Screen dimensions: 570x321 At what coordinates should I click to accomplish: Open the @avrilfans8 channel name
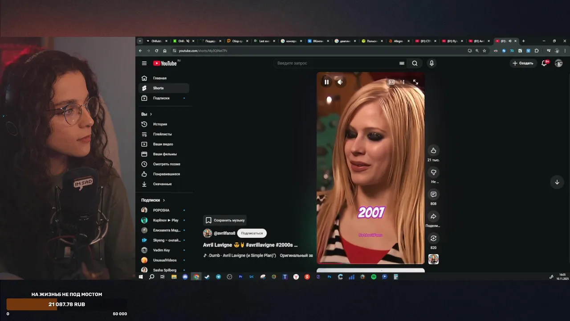pos(224,233)
